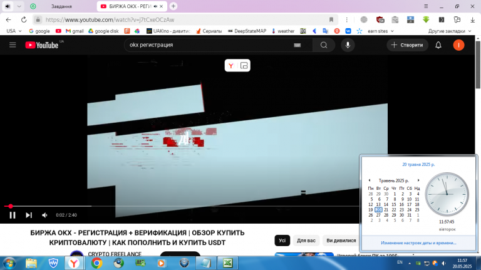
Task: Open the Yandex video translate overlay button
Action: click(x=231, y=66)
